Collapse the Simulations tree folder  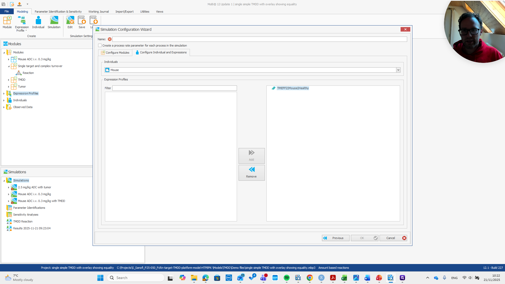(4, 181)
